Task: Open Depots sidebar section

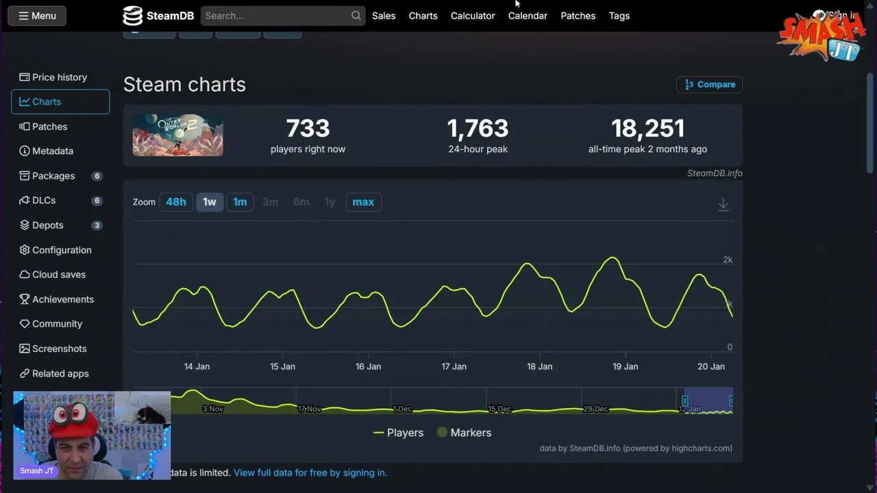Action: point(60,225)
